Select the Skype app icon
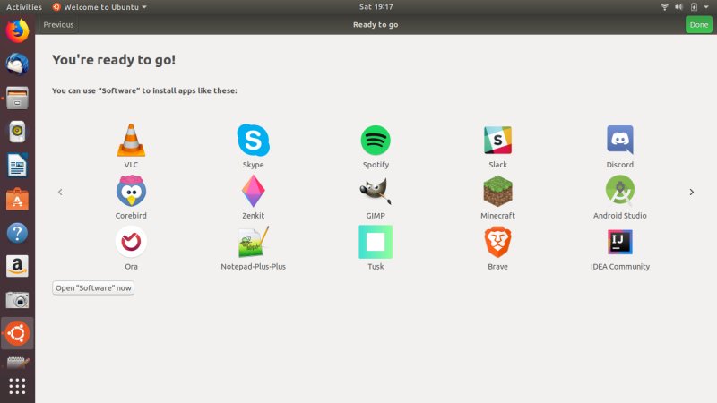 tap(254, 141)
